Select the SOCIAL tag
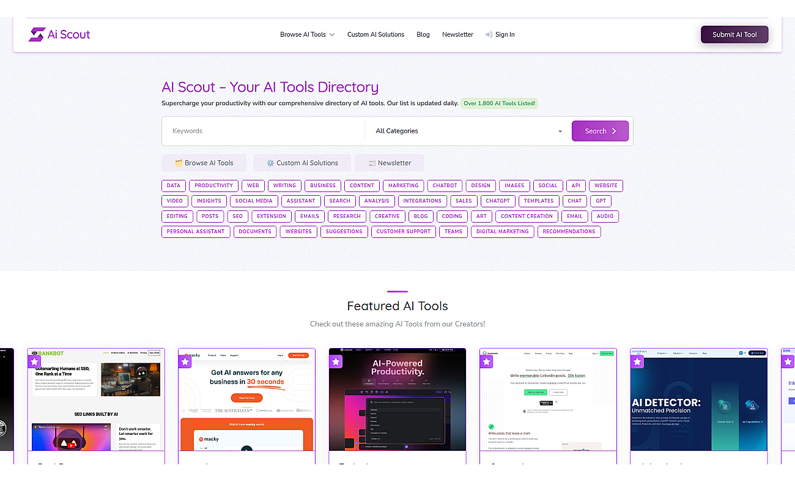The height and width of the screenshot is (482, 795). 548,185
